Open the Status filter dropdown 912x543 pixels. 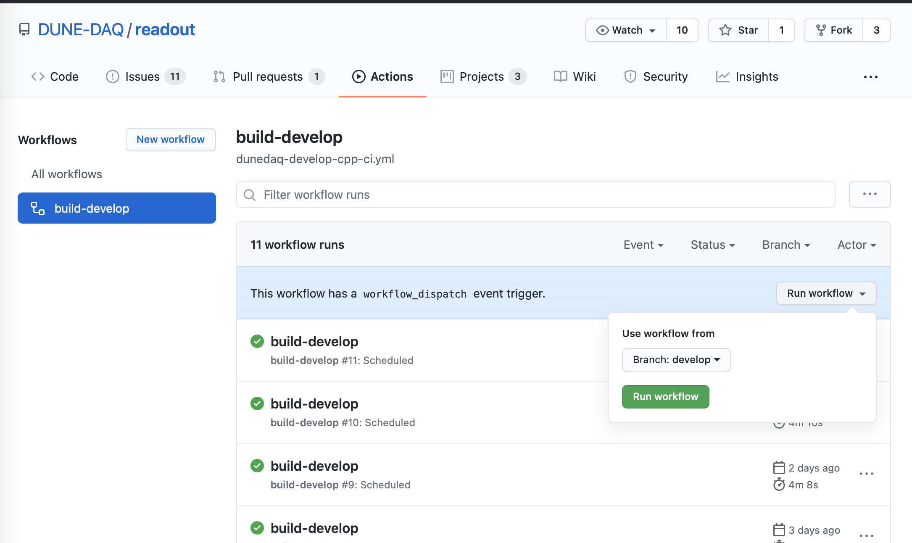(x=713, y=245)
